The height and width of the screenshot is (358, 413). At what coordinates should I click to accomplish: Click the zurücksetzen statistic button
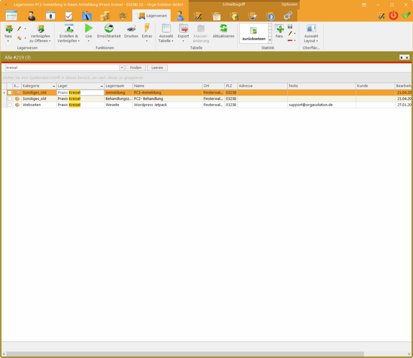(x=254, y=33)
